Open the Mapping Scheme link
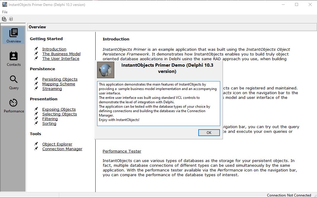 point(59,84)
